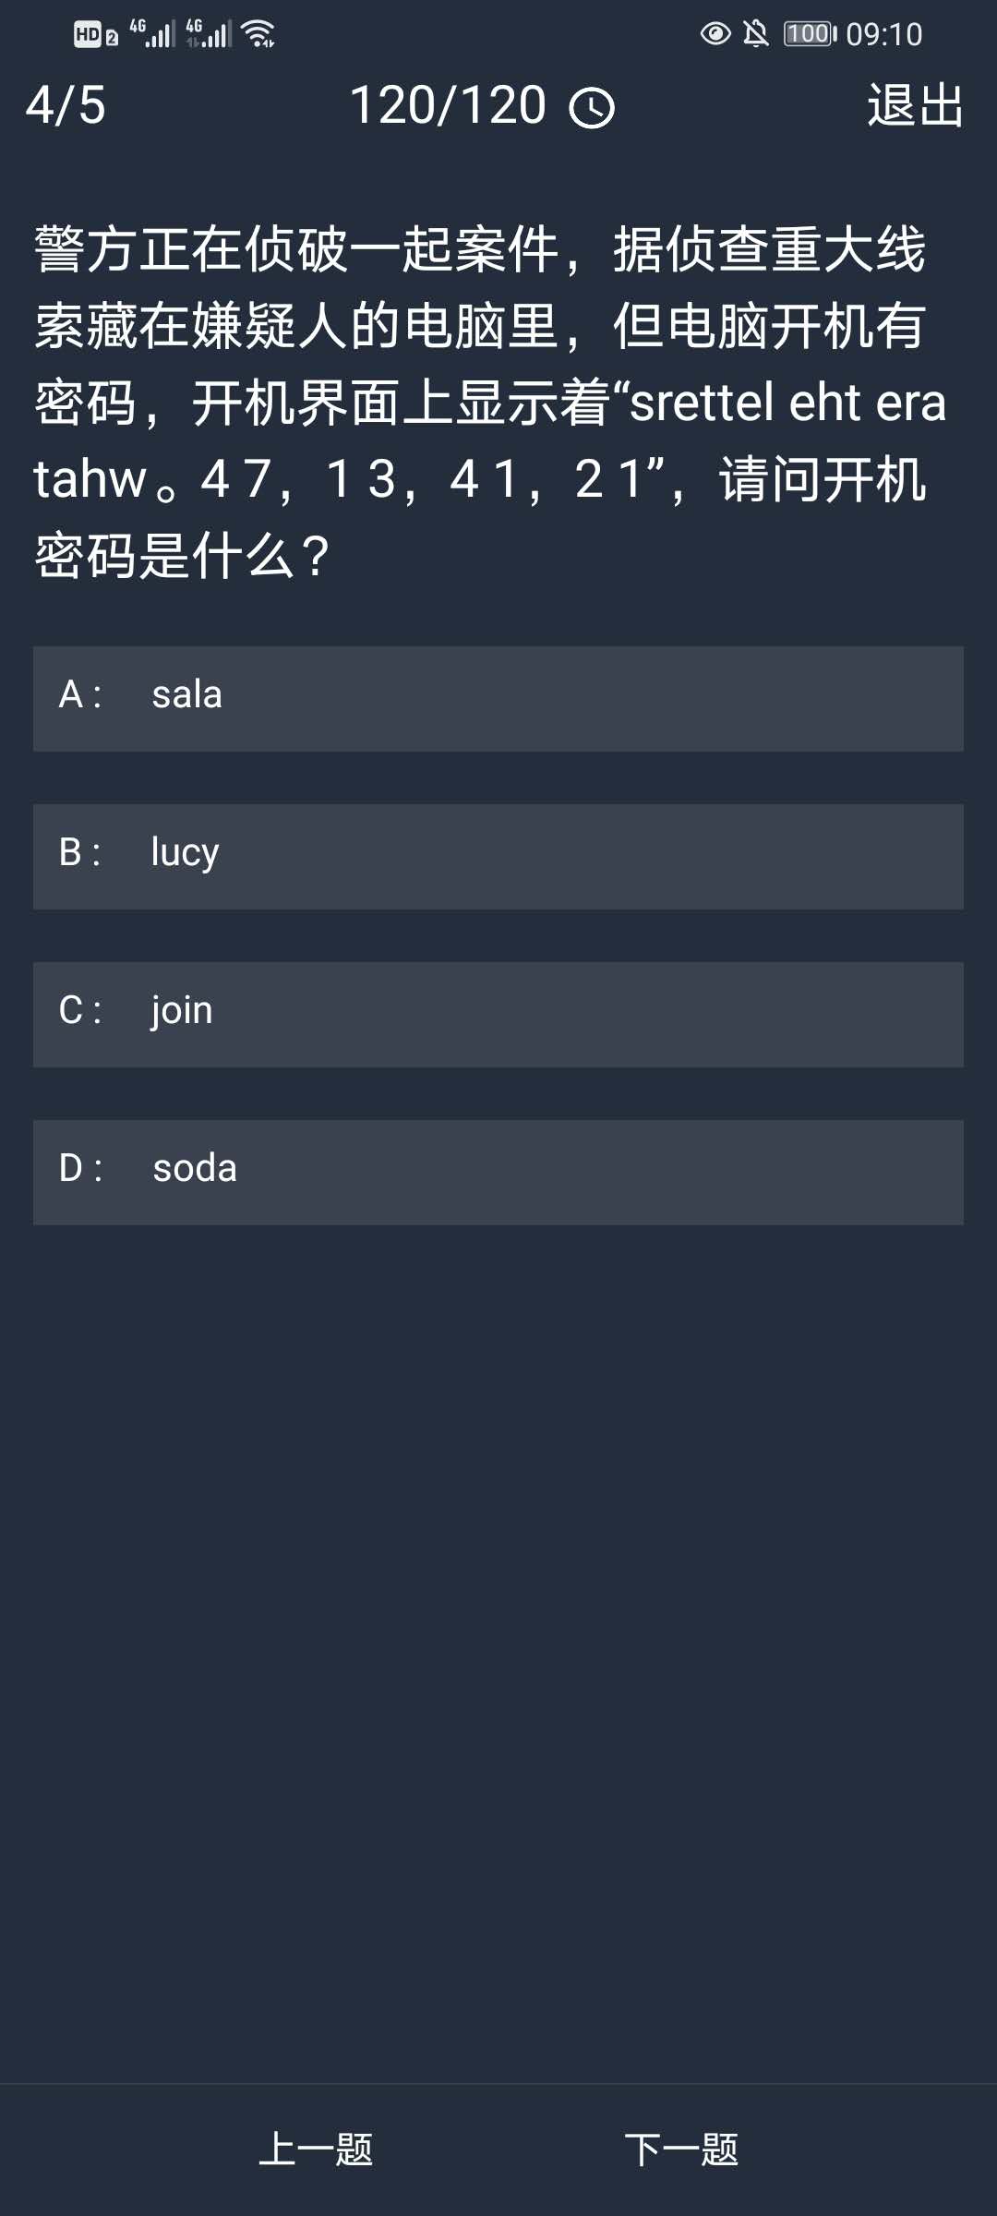This screenshot has width=997, height=2216.
Task: Tap the Wi-Fi status icon
Action: (x=258, y=34)
